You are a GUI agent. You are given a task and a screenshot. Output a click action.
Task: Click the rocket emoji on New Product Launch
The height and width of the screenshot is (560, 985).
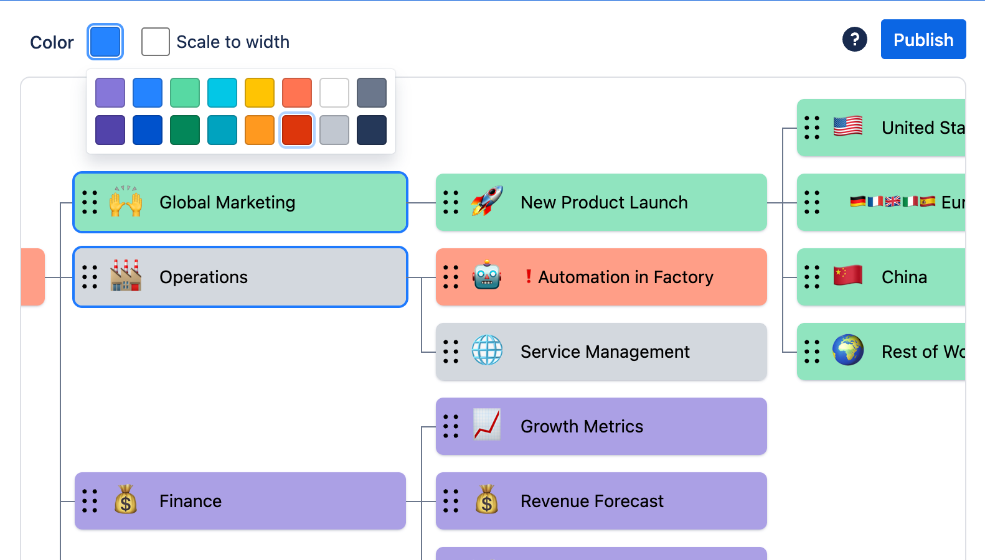tap(487, 201)
